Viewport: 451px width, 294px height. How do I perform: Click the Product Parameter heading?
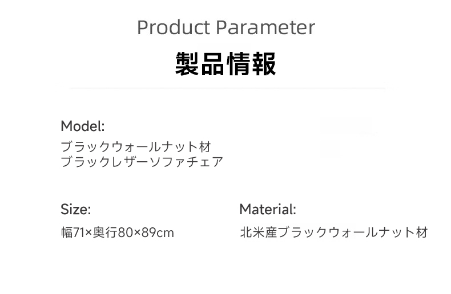click(x=226, y=27)
